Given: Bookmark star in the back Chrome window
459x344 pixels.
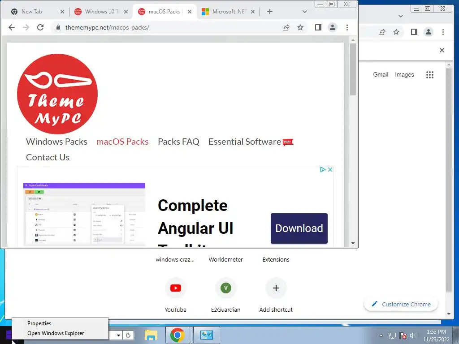Looking at the screenshot, I should point(396,32).
